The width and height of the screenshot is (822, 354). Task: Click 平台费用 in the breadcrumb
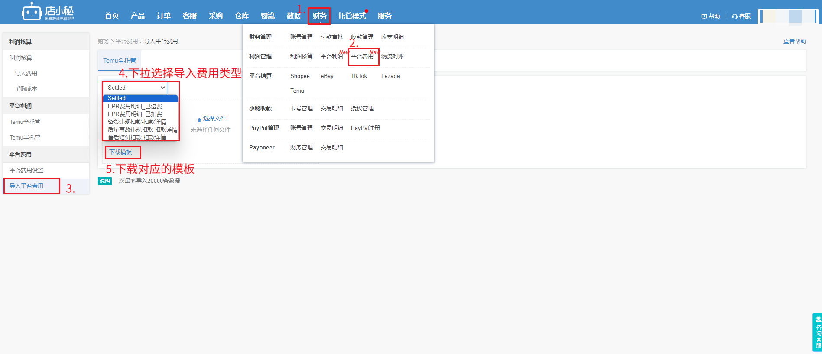click(127, 41)
